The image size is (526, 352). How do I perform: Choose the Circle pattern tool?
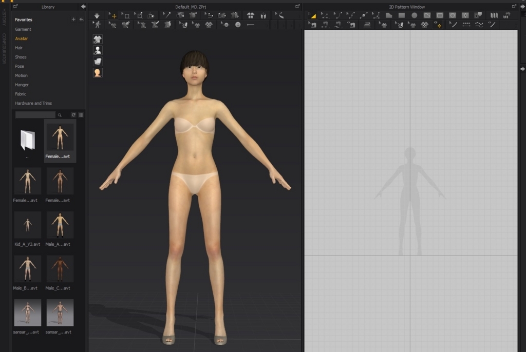415,15
